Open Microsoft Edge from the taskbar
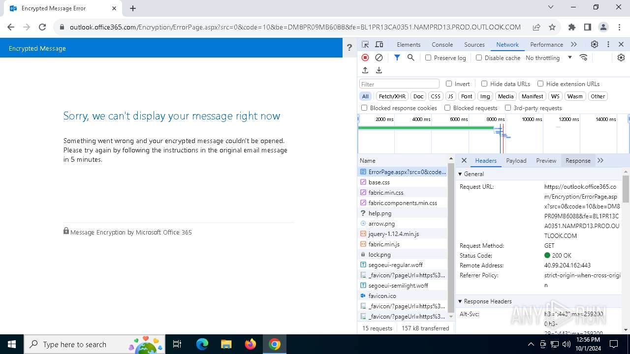Viewport: 630px width, 354px height. (x=202, y=344)
